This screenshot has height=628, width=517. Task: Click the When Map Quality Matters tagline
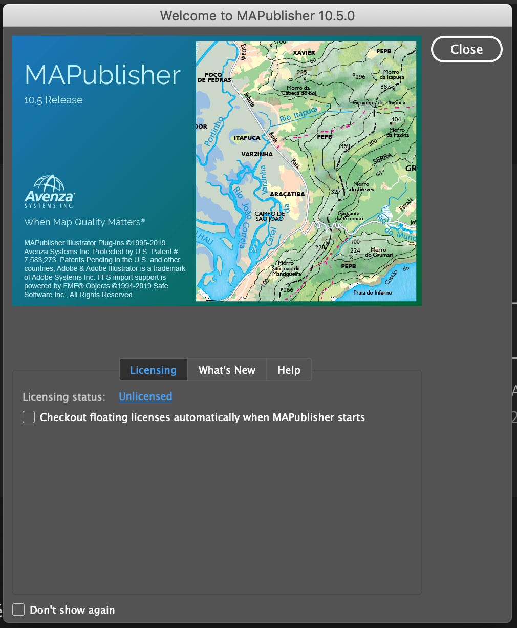coord(84,222)
